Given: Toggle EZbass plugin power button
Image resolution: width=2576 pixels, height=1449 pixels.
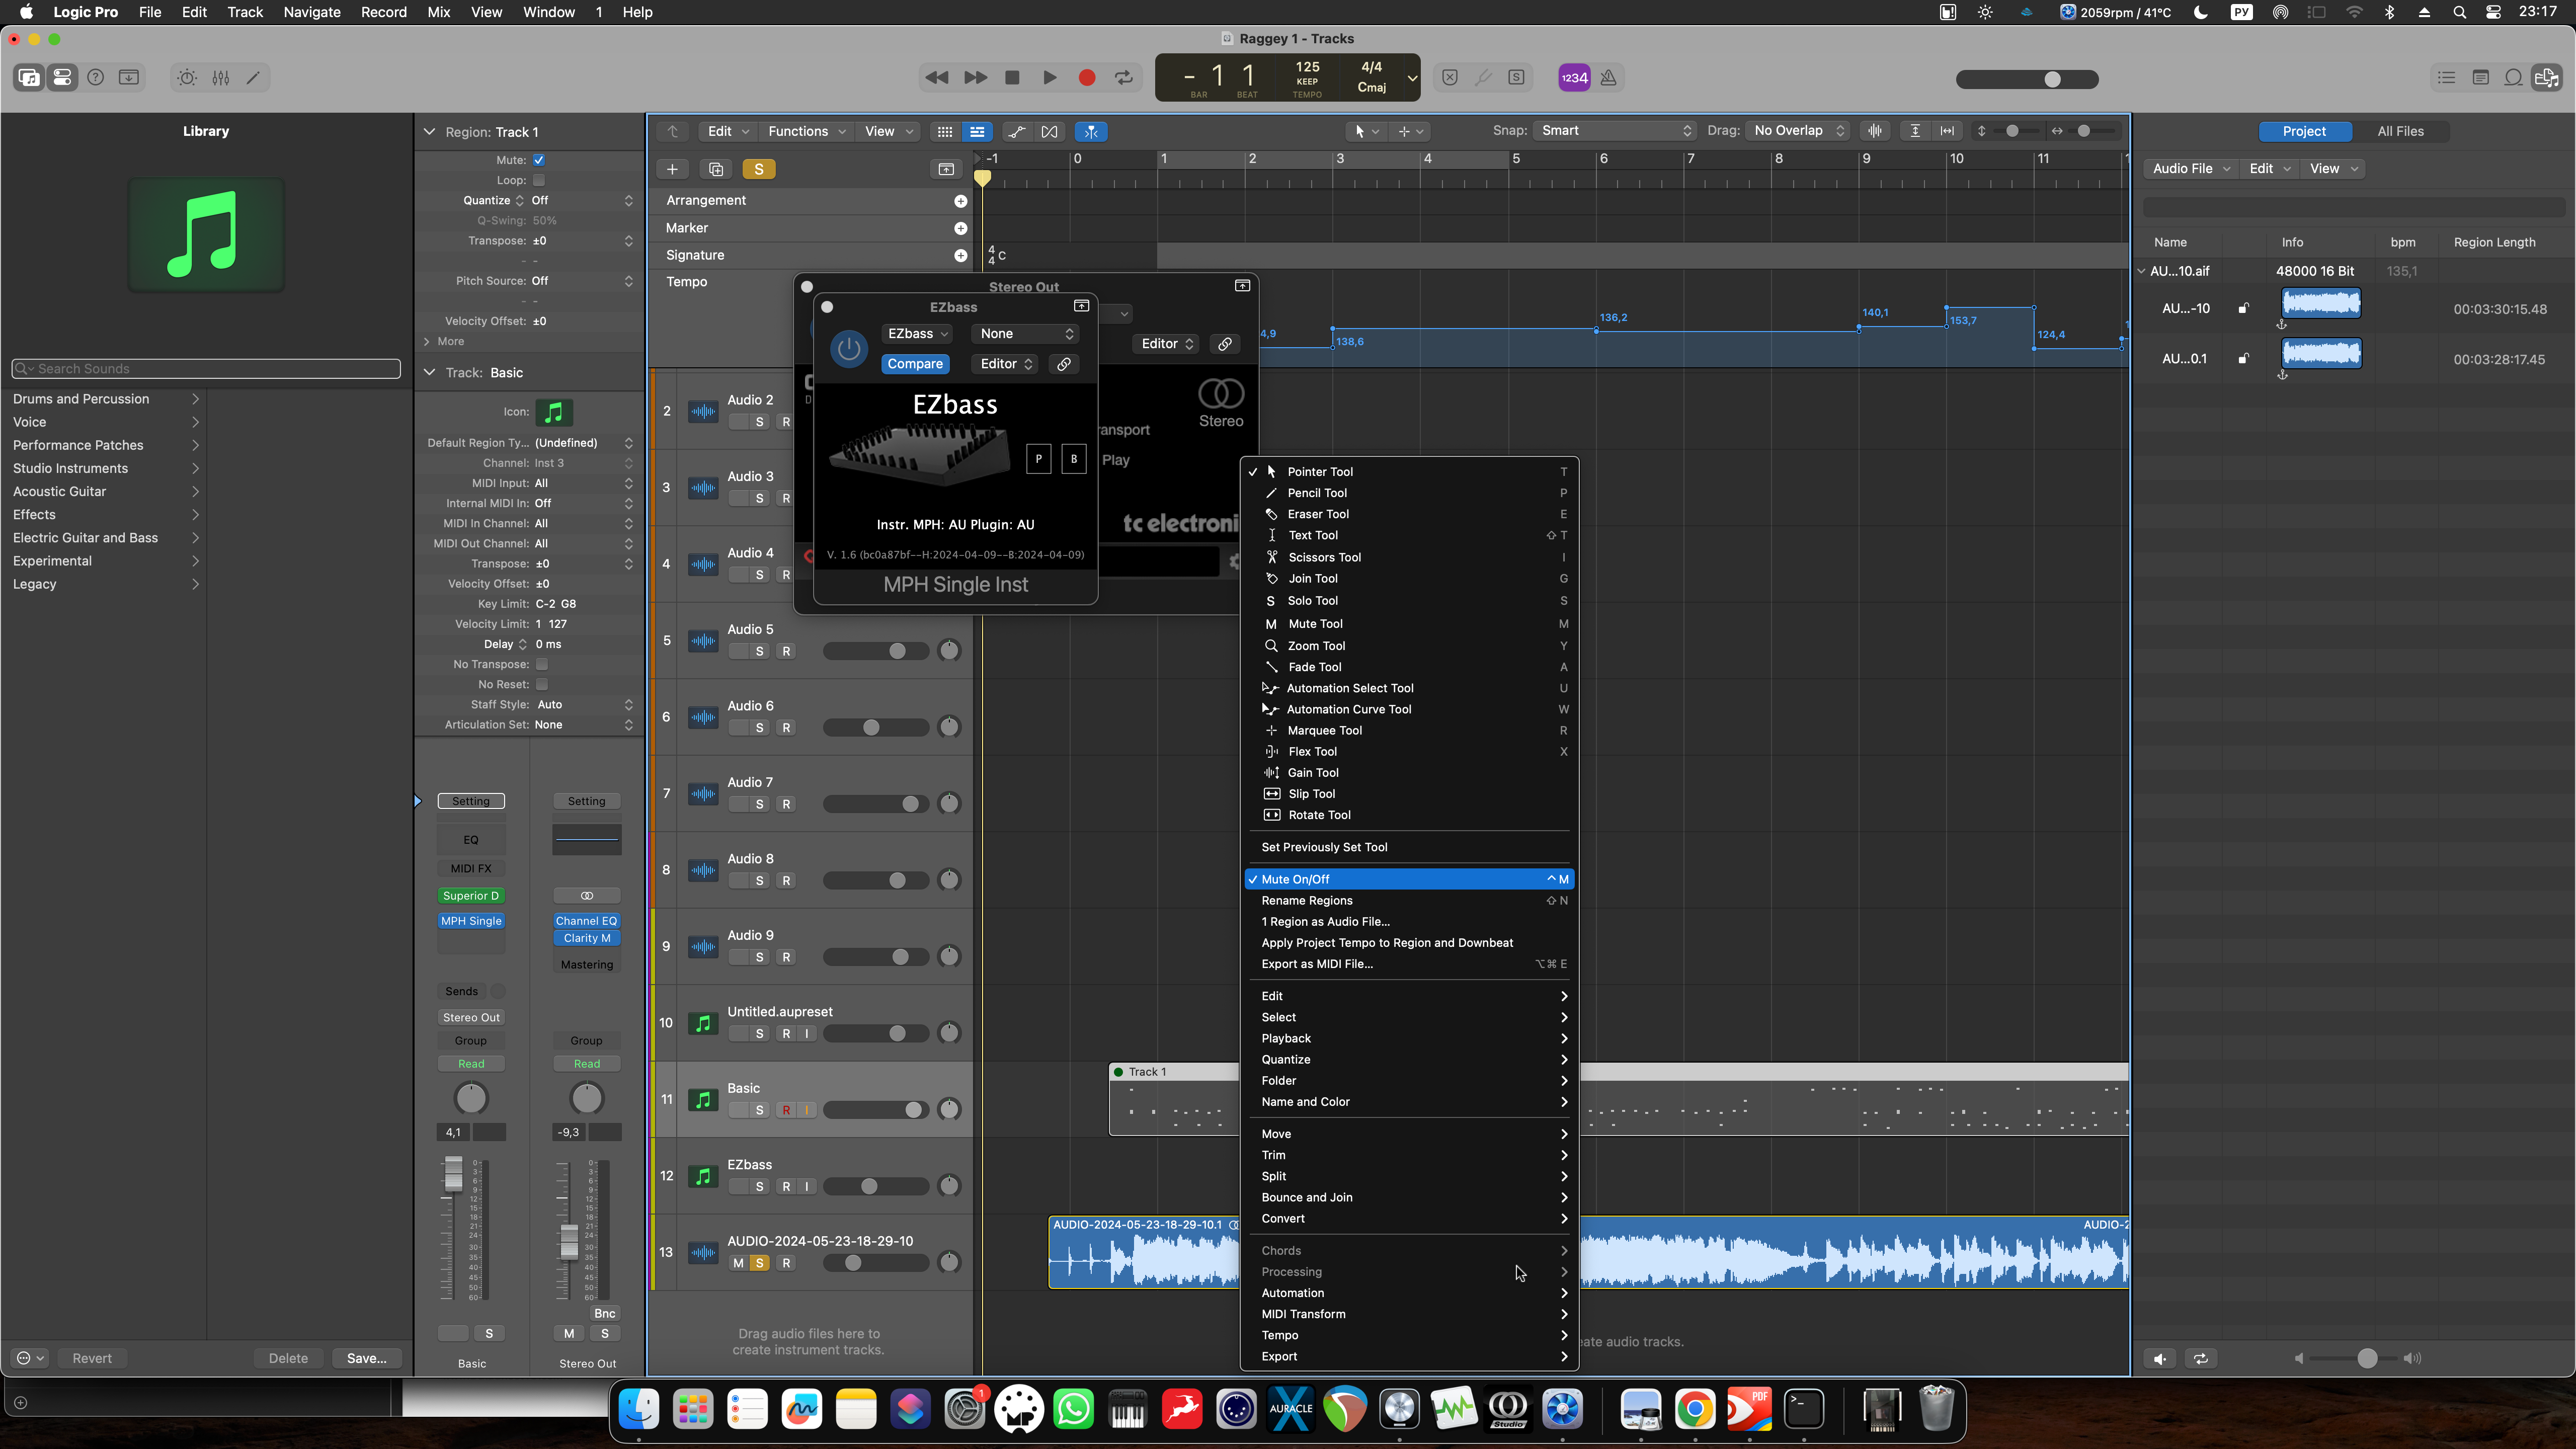Looking at the screenshot, I should [849, 349].
